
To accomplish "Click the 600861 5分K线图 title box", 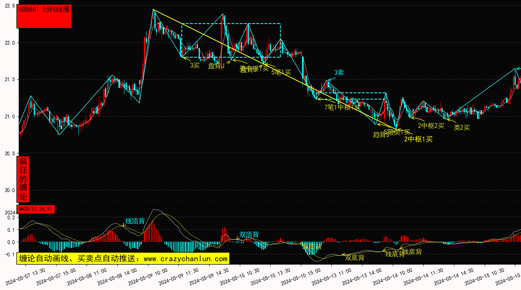I will click(x=44, y=16).
